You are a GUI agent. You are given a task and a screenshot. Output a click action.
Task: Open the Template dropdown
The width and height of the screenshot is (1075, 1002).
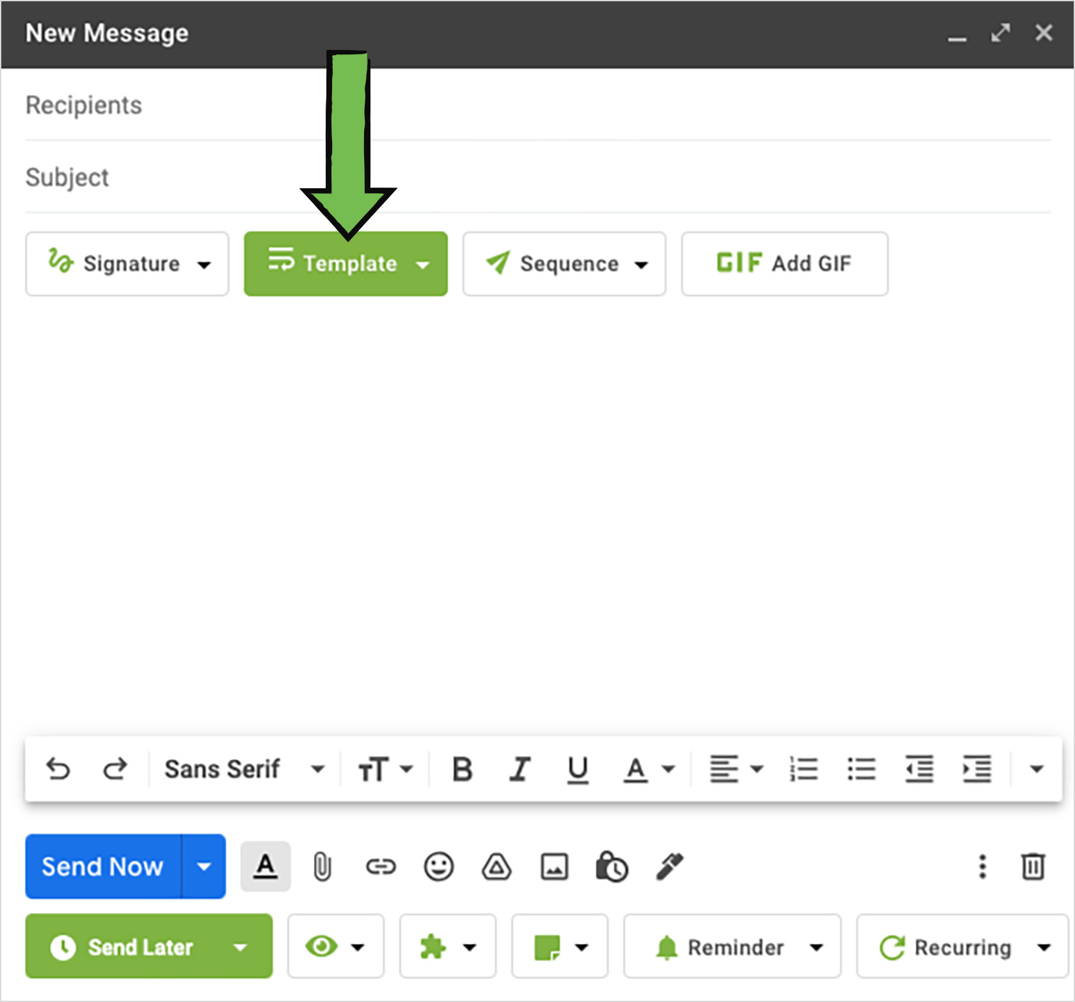[346, 264]
